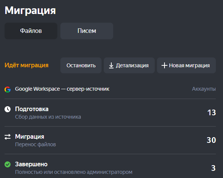Click the clock icon beside Подготовка
Image resolution: width=223 pixels, height=178 pixels.
(8, 109)
